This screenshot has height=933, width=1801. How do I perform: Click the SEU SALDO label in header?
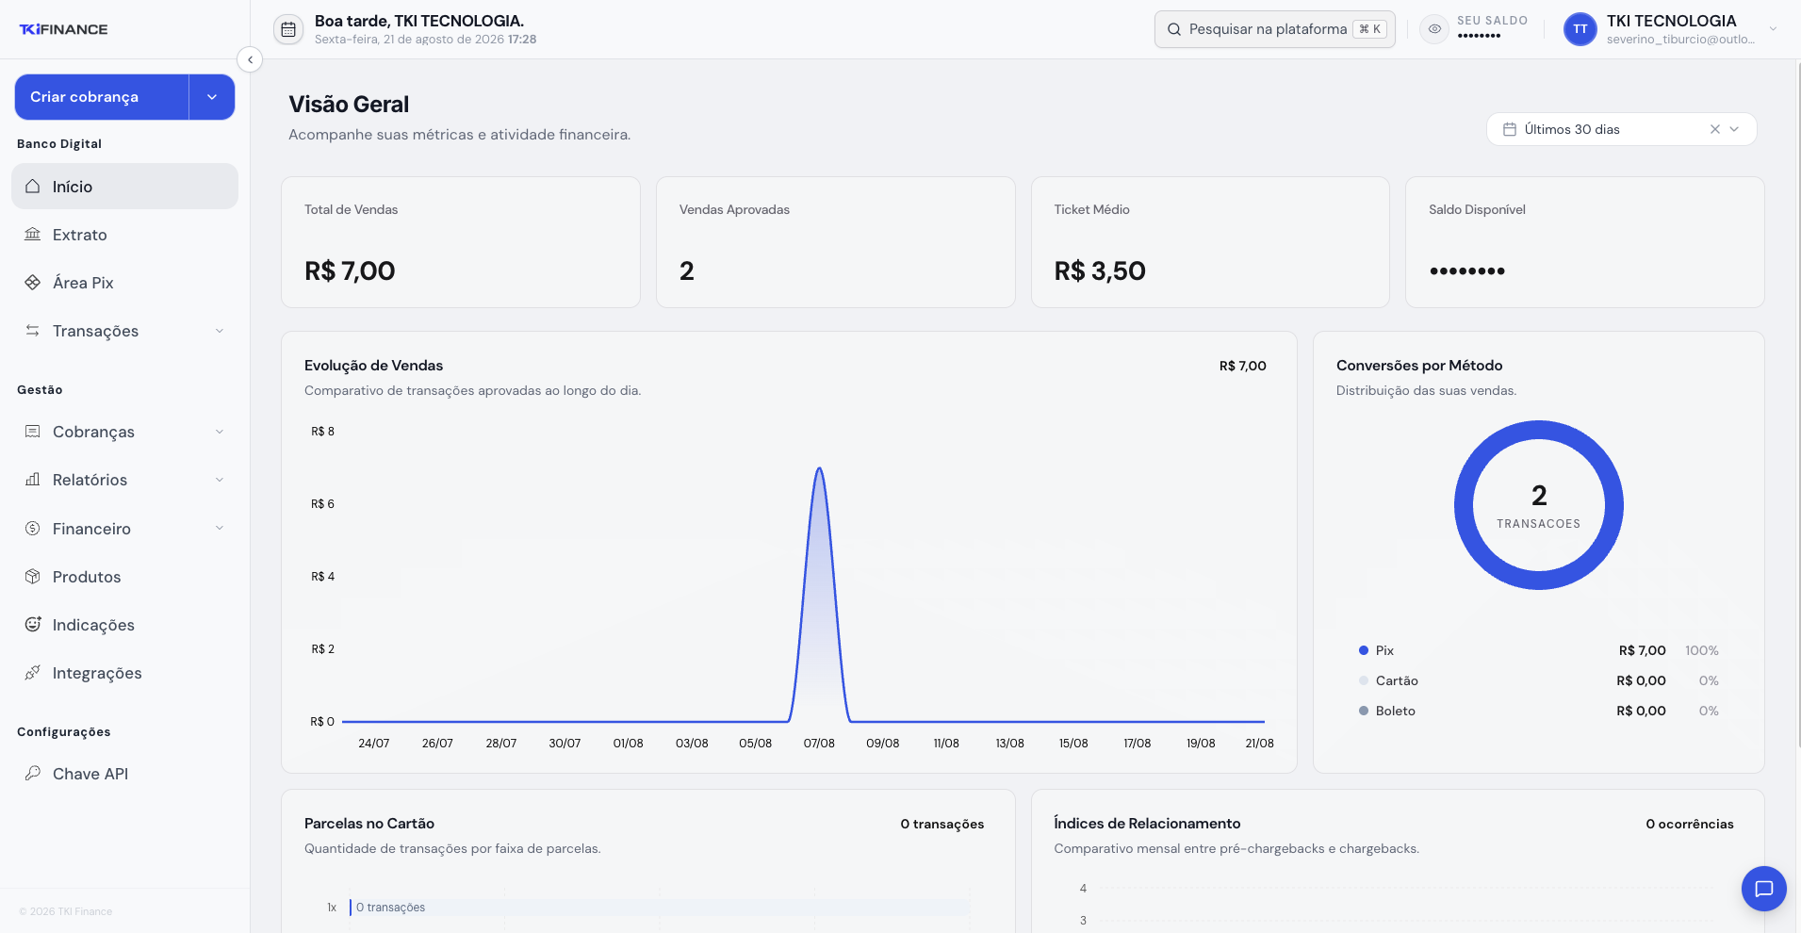(1492, 21)
